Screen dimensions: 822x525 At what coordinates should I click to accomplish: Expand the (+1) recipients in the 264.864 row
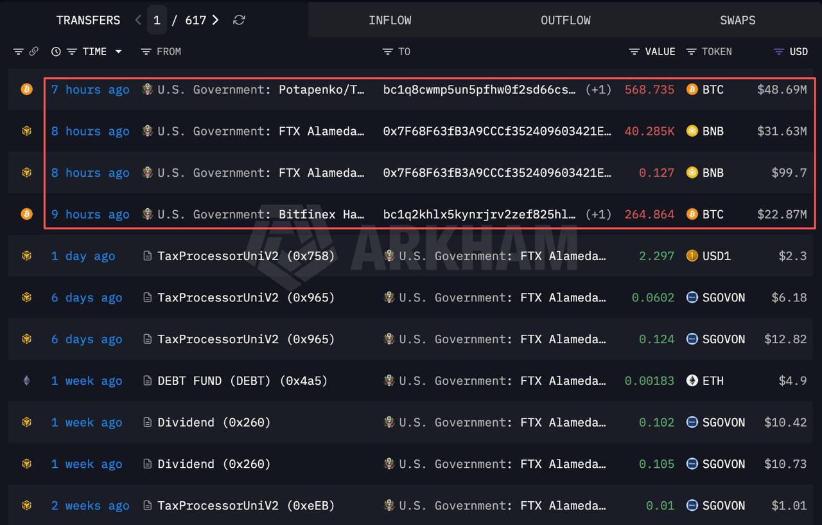click(599, 214)
